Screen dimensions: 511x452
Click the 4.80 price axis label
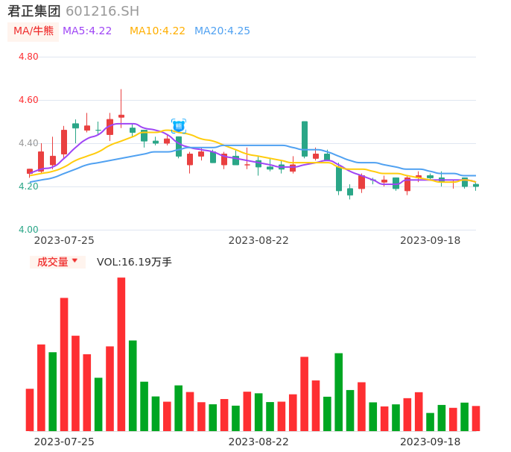[x=28, y=57]
